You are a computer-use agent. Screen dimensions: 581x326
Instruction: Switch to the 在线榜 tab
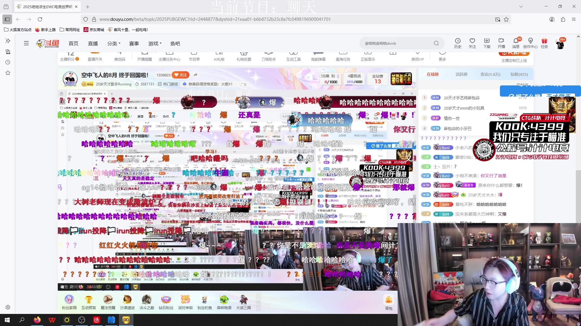[x=433, y=74]
